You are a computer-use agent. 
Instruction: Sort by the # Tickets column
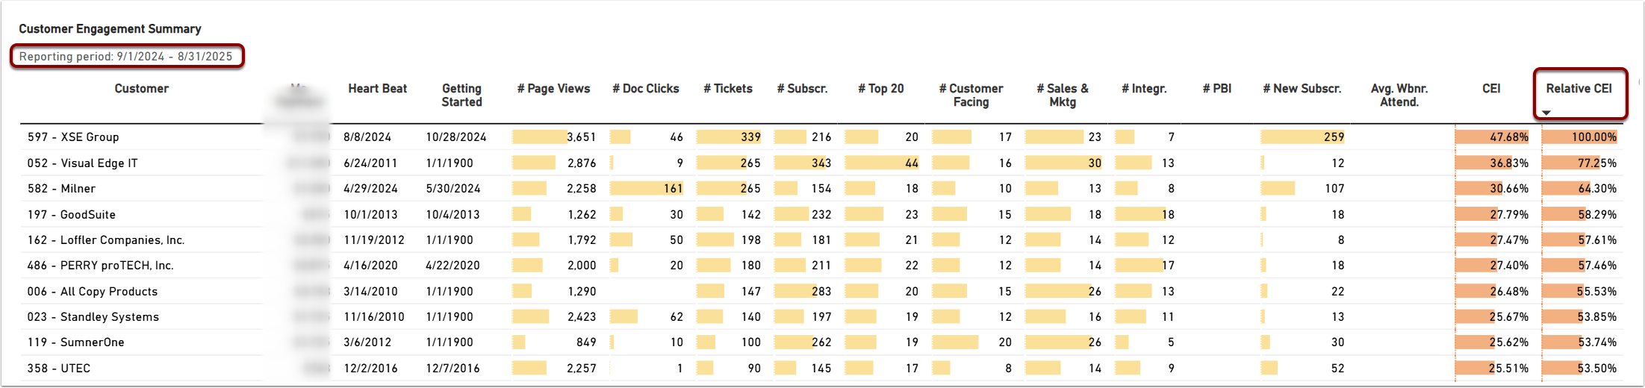coord(727,89)
